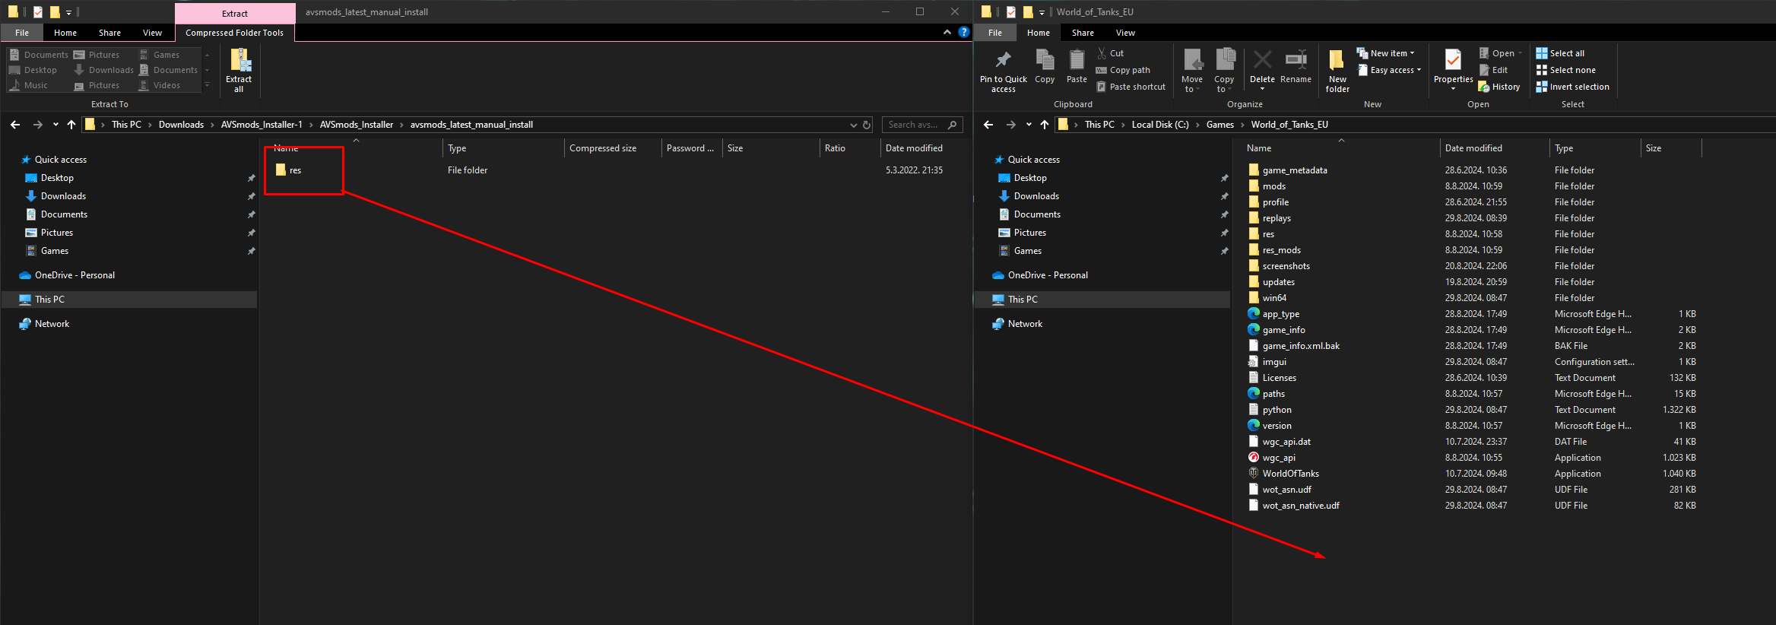Screen dimensions: 1776x625
Task: Click the back arrow in World_of_Tanks_EU window
Action: coord(988,125)
